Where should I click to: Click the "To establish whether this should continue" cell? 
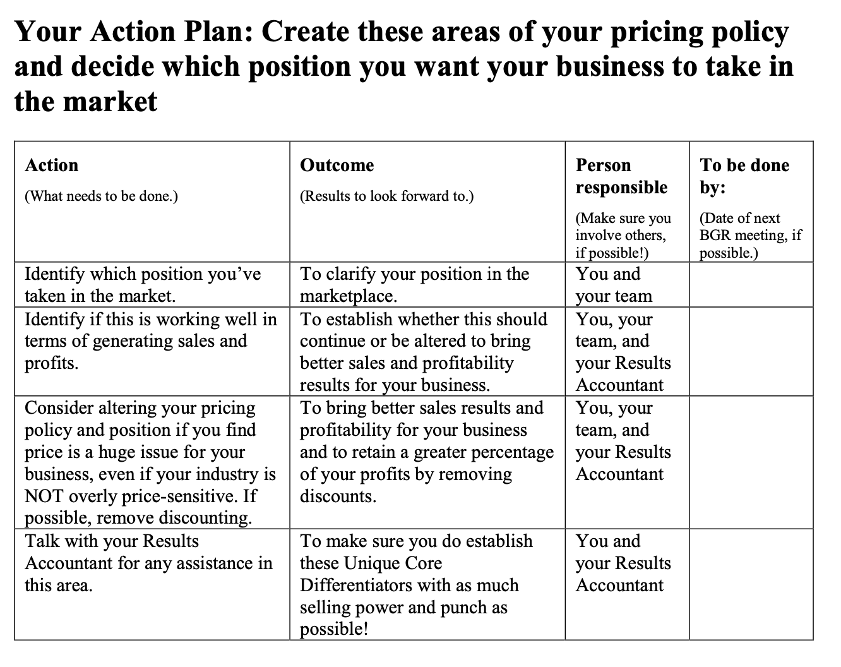[423, 352]
